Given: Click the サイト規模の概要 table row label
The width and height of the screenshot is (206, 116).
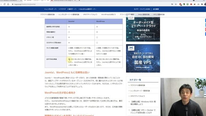Looking at the screenshot, I should tap(52, 48).
